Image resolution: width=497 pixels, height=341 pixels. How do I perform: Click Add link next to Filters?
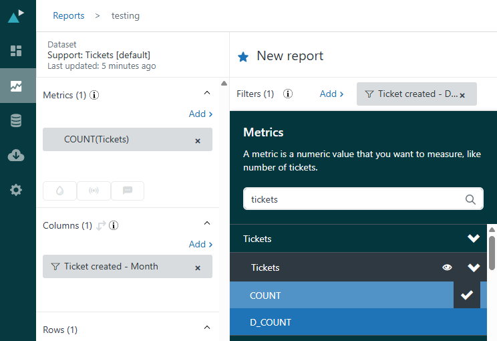(x=331, y=94)
